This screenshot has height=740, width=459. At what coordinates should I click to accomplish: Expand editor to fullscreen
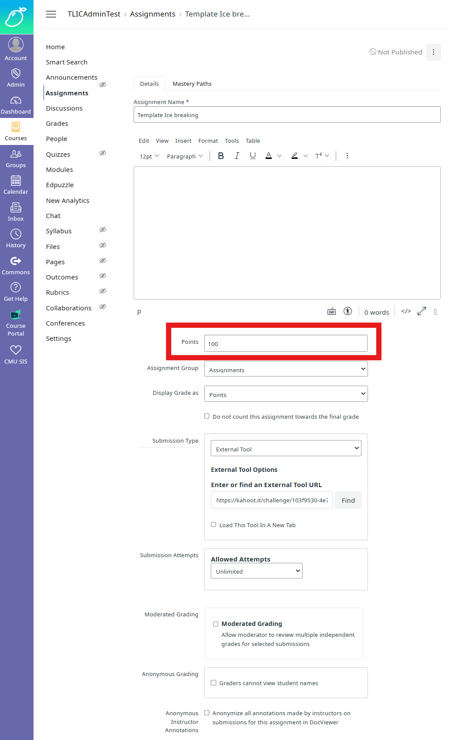pos(422,311)
